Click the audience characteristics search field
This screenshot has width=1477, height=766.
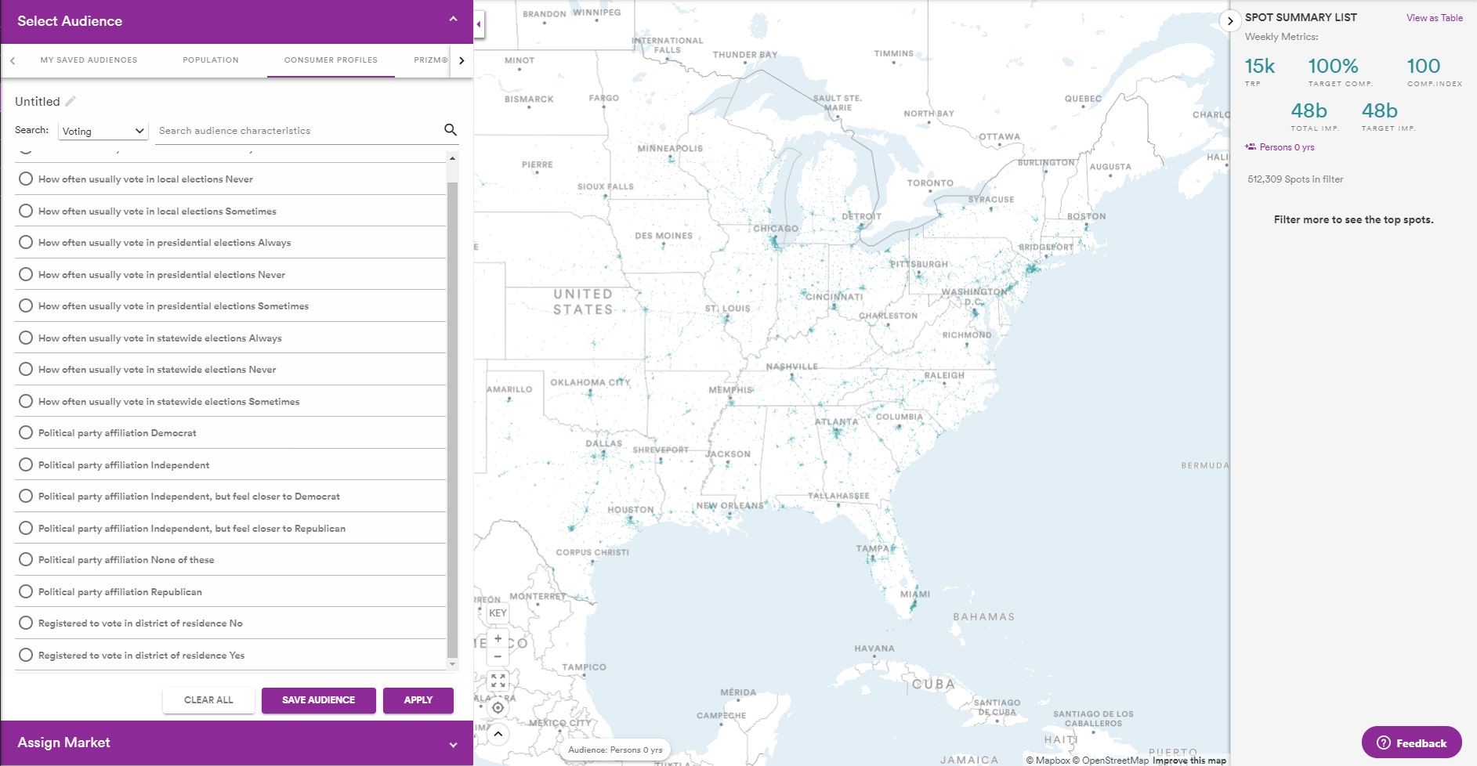298,131
